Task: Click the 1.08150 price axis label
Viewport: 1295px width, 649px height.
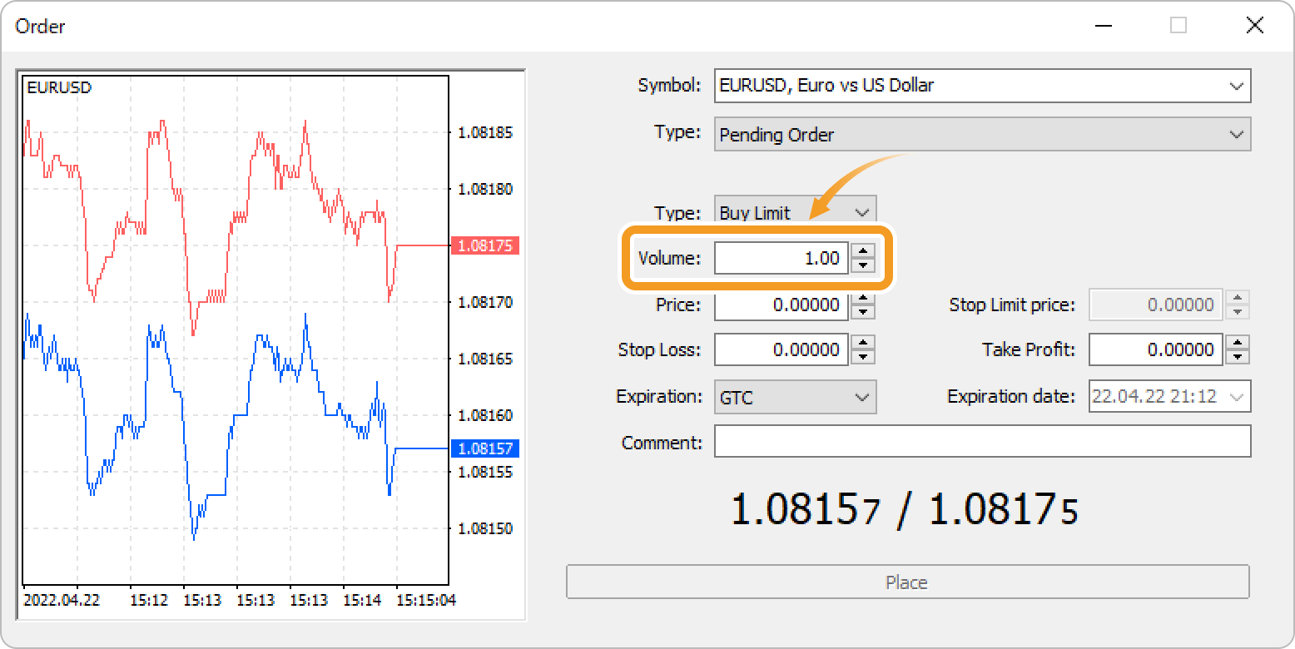Action: (485, 528)
